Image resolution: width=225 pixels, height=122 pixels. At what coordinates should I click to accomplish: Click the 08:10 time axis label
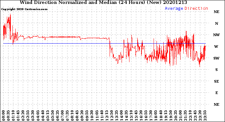[x=72, y=115]
